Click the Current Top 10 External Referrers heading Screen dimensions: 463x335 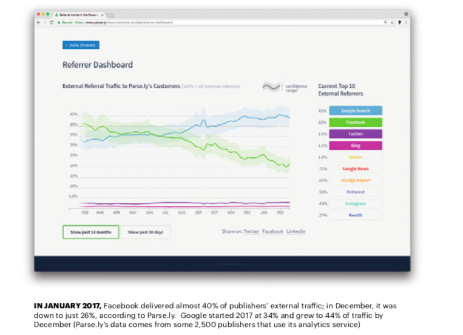[340, 90]
